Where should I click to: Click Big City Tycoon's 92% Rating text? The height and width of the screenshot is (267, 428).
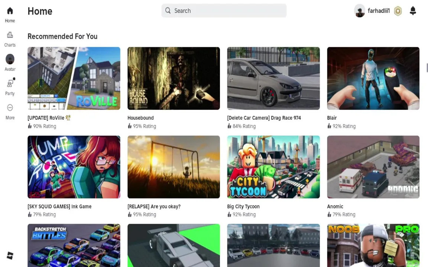tap(244, 214)
